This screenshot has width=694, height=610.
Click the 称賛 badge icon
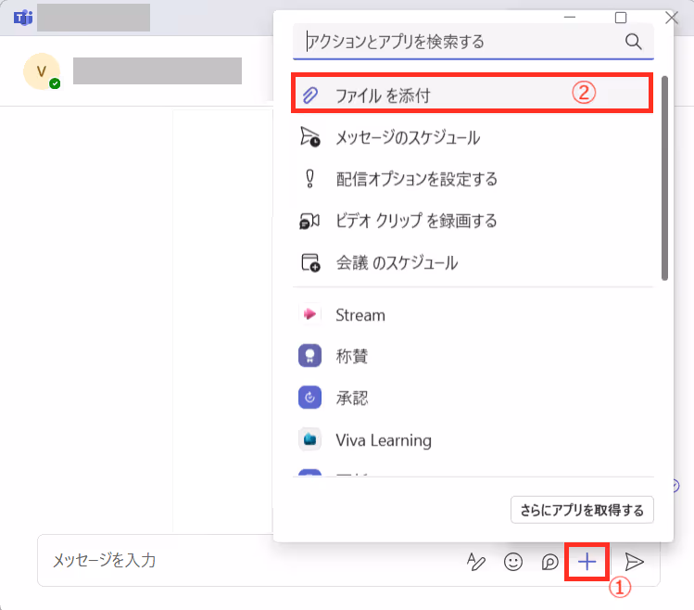click(x=309, y=356)
